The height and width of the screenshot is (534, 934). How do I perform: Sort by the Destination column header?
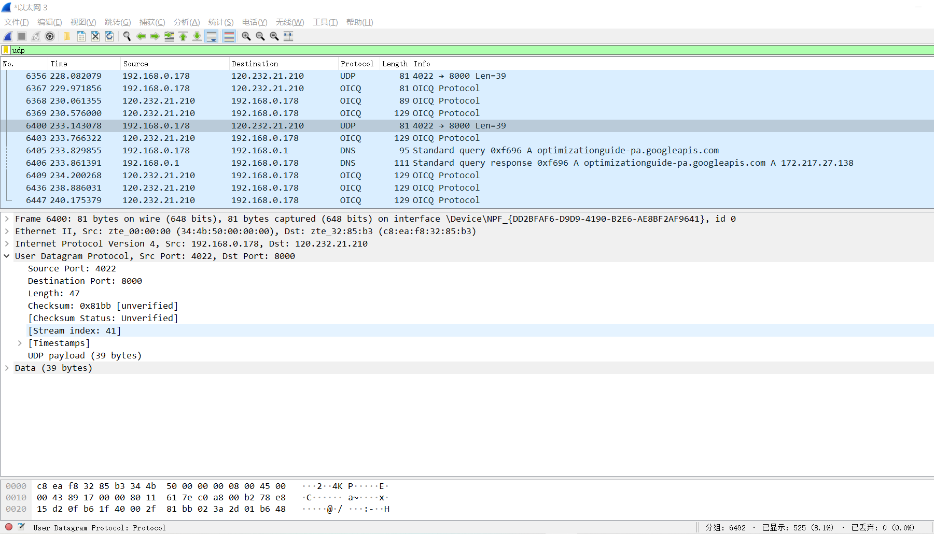pyautogui.click(x=284, y=64)
